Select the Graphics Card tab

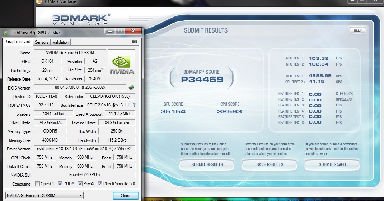18,42
